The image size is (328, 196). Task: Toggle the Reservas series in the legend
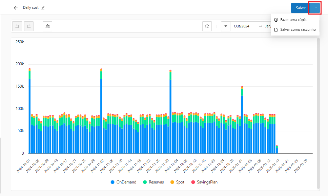[x=153, y=182]
